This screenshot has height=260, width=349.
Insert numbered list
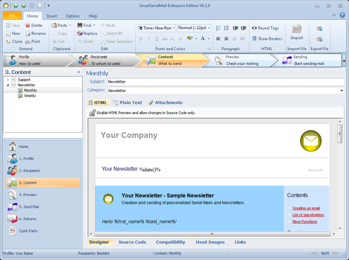coord(226,28)
